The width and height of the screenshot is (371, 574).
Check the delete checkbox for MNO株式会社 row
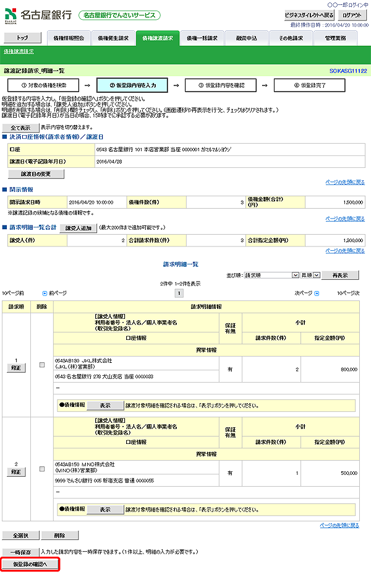click(x=42, y=469)
